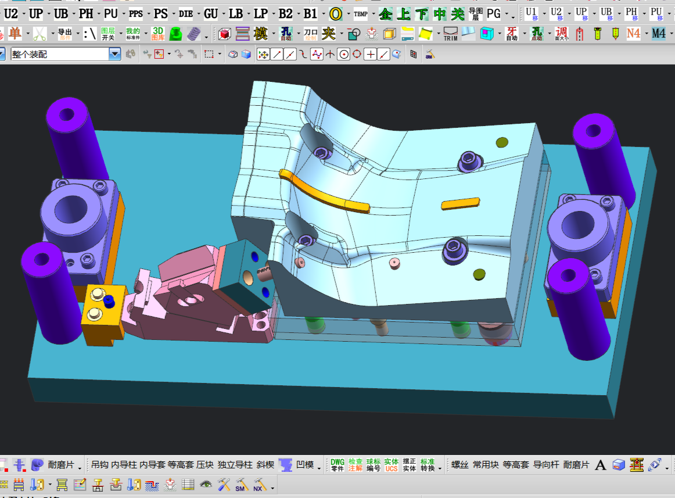The width and height of the screenshot is (675, 498).
Task: Toggle the dotted rectangle selection tool
Action: click(x=209, y=54)
